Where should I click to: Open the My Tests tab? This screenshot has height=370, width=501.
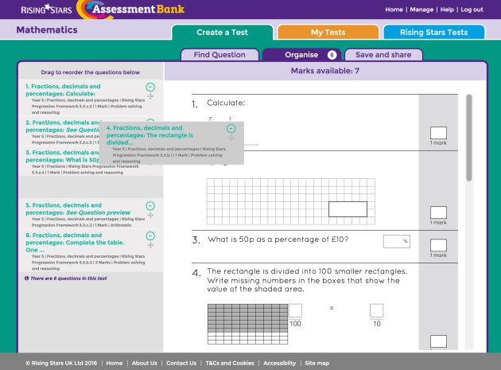(x=328, y=33)
